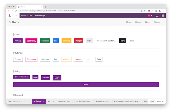Image resolution: width=172 pixels, height=112 pixels.
Task: Open a new browser tab
Action: pos(46,7)
